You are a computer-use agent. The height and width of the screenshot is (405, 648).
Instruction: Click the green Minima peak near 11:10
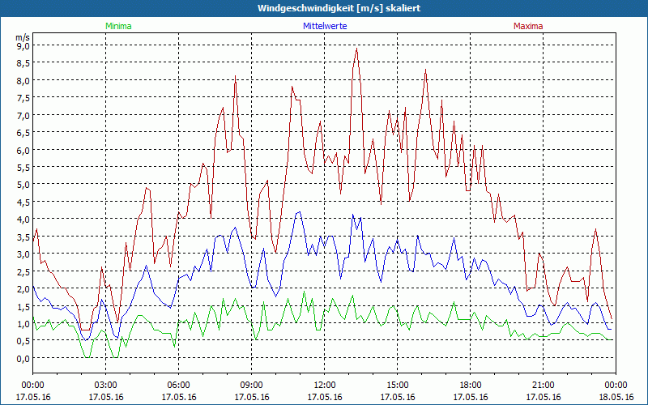pyautogui.click(x=305, y=292)
